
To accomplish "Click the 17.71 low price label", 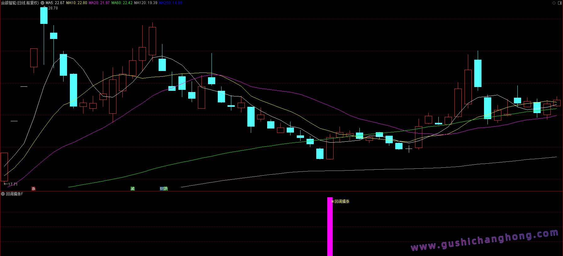I will [13, 184].
